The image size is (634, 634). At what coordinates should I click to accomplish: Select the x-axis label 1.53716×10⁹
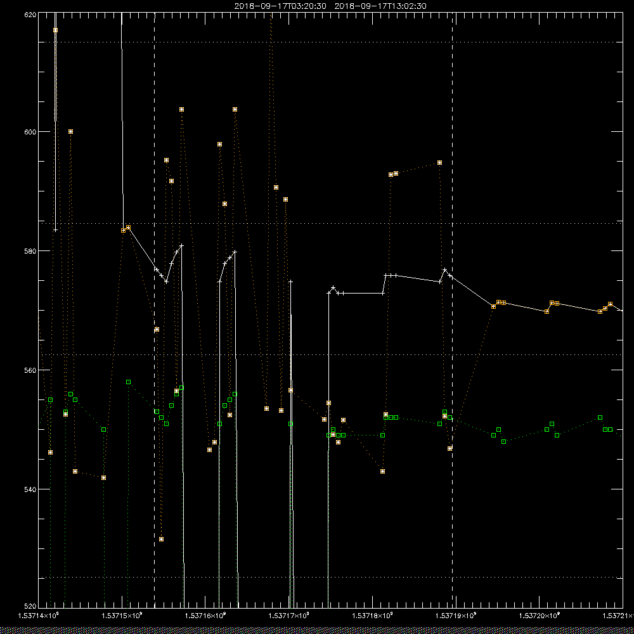click(205, 616)
